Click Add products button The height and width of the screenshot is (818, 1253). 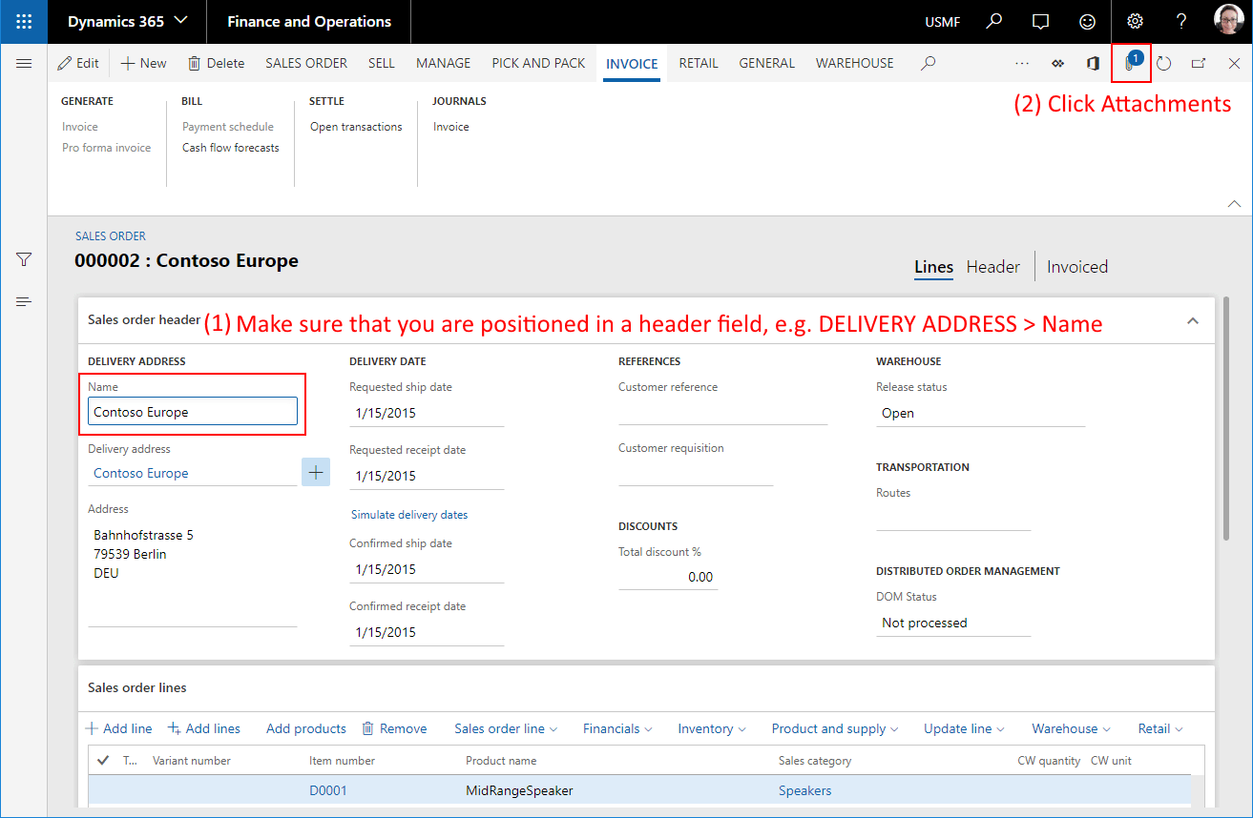pyautogui.click(x=306, y=728)
